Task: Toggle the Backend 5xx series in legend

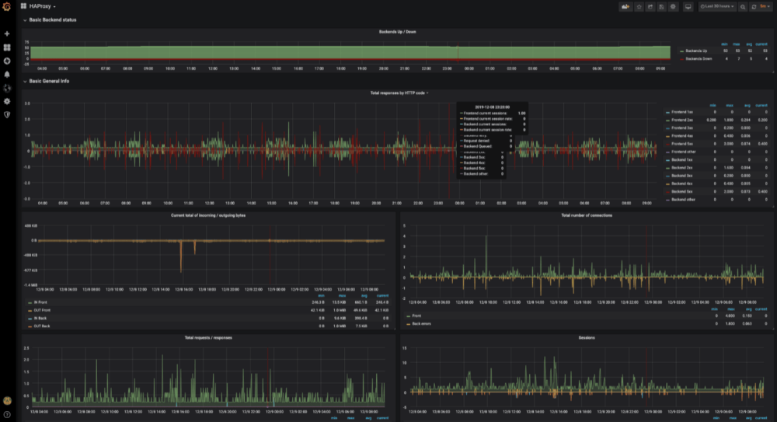Action: click(x=681, y=191)
